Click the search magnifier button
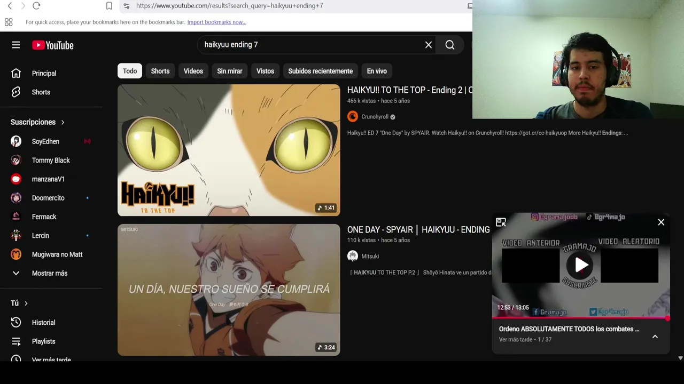 pos(450,45)
